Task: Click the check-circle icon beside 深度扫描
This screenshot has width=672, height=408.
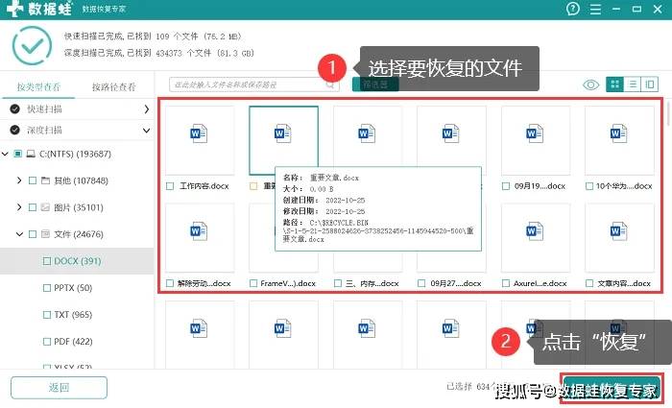Action: (15, 130)
